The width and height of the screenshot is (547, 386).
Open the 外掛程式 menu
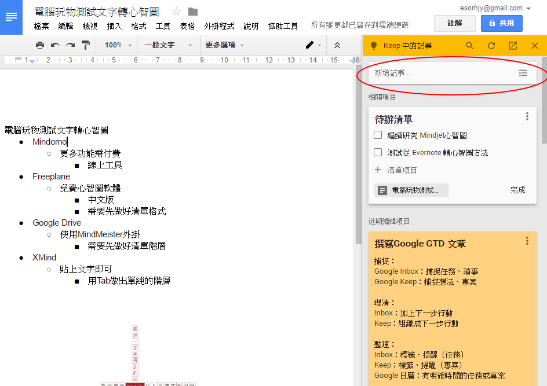[219, 26]
